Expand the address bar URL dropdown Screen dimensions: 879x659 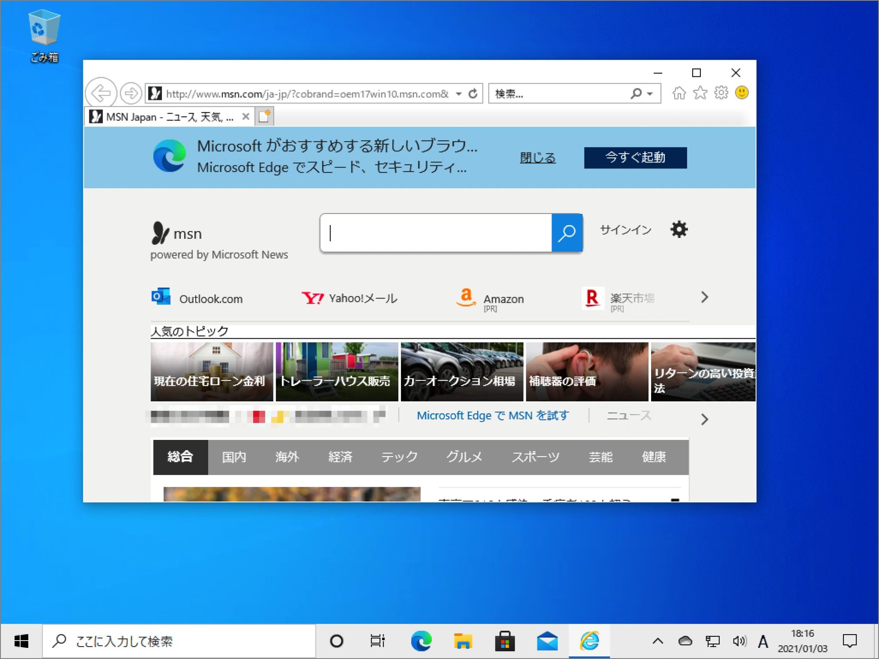coord(458,93)
